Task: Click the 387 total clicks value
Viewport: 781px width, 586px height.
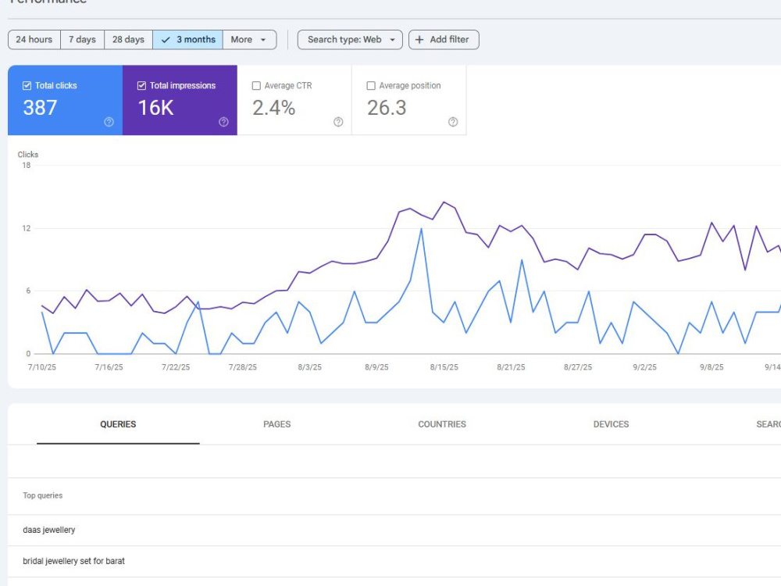Action: click(x=40, y=108)
